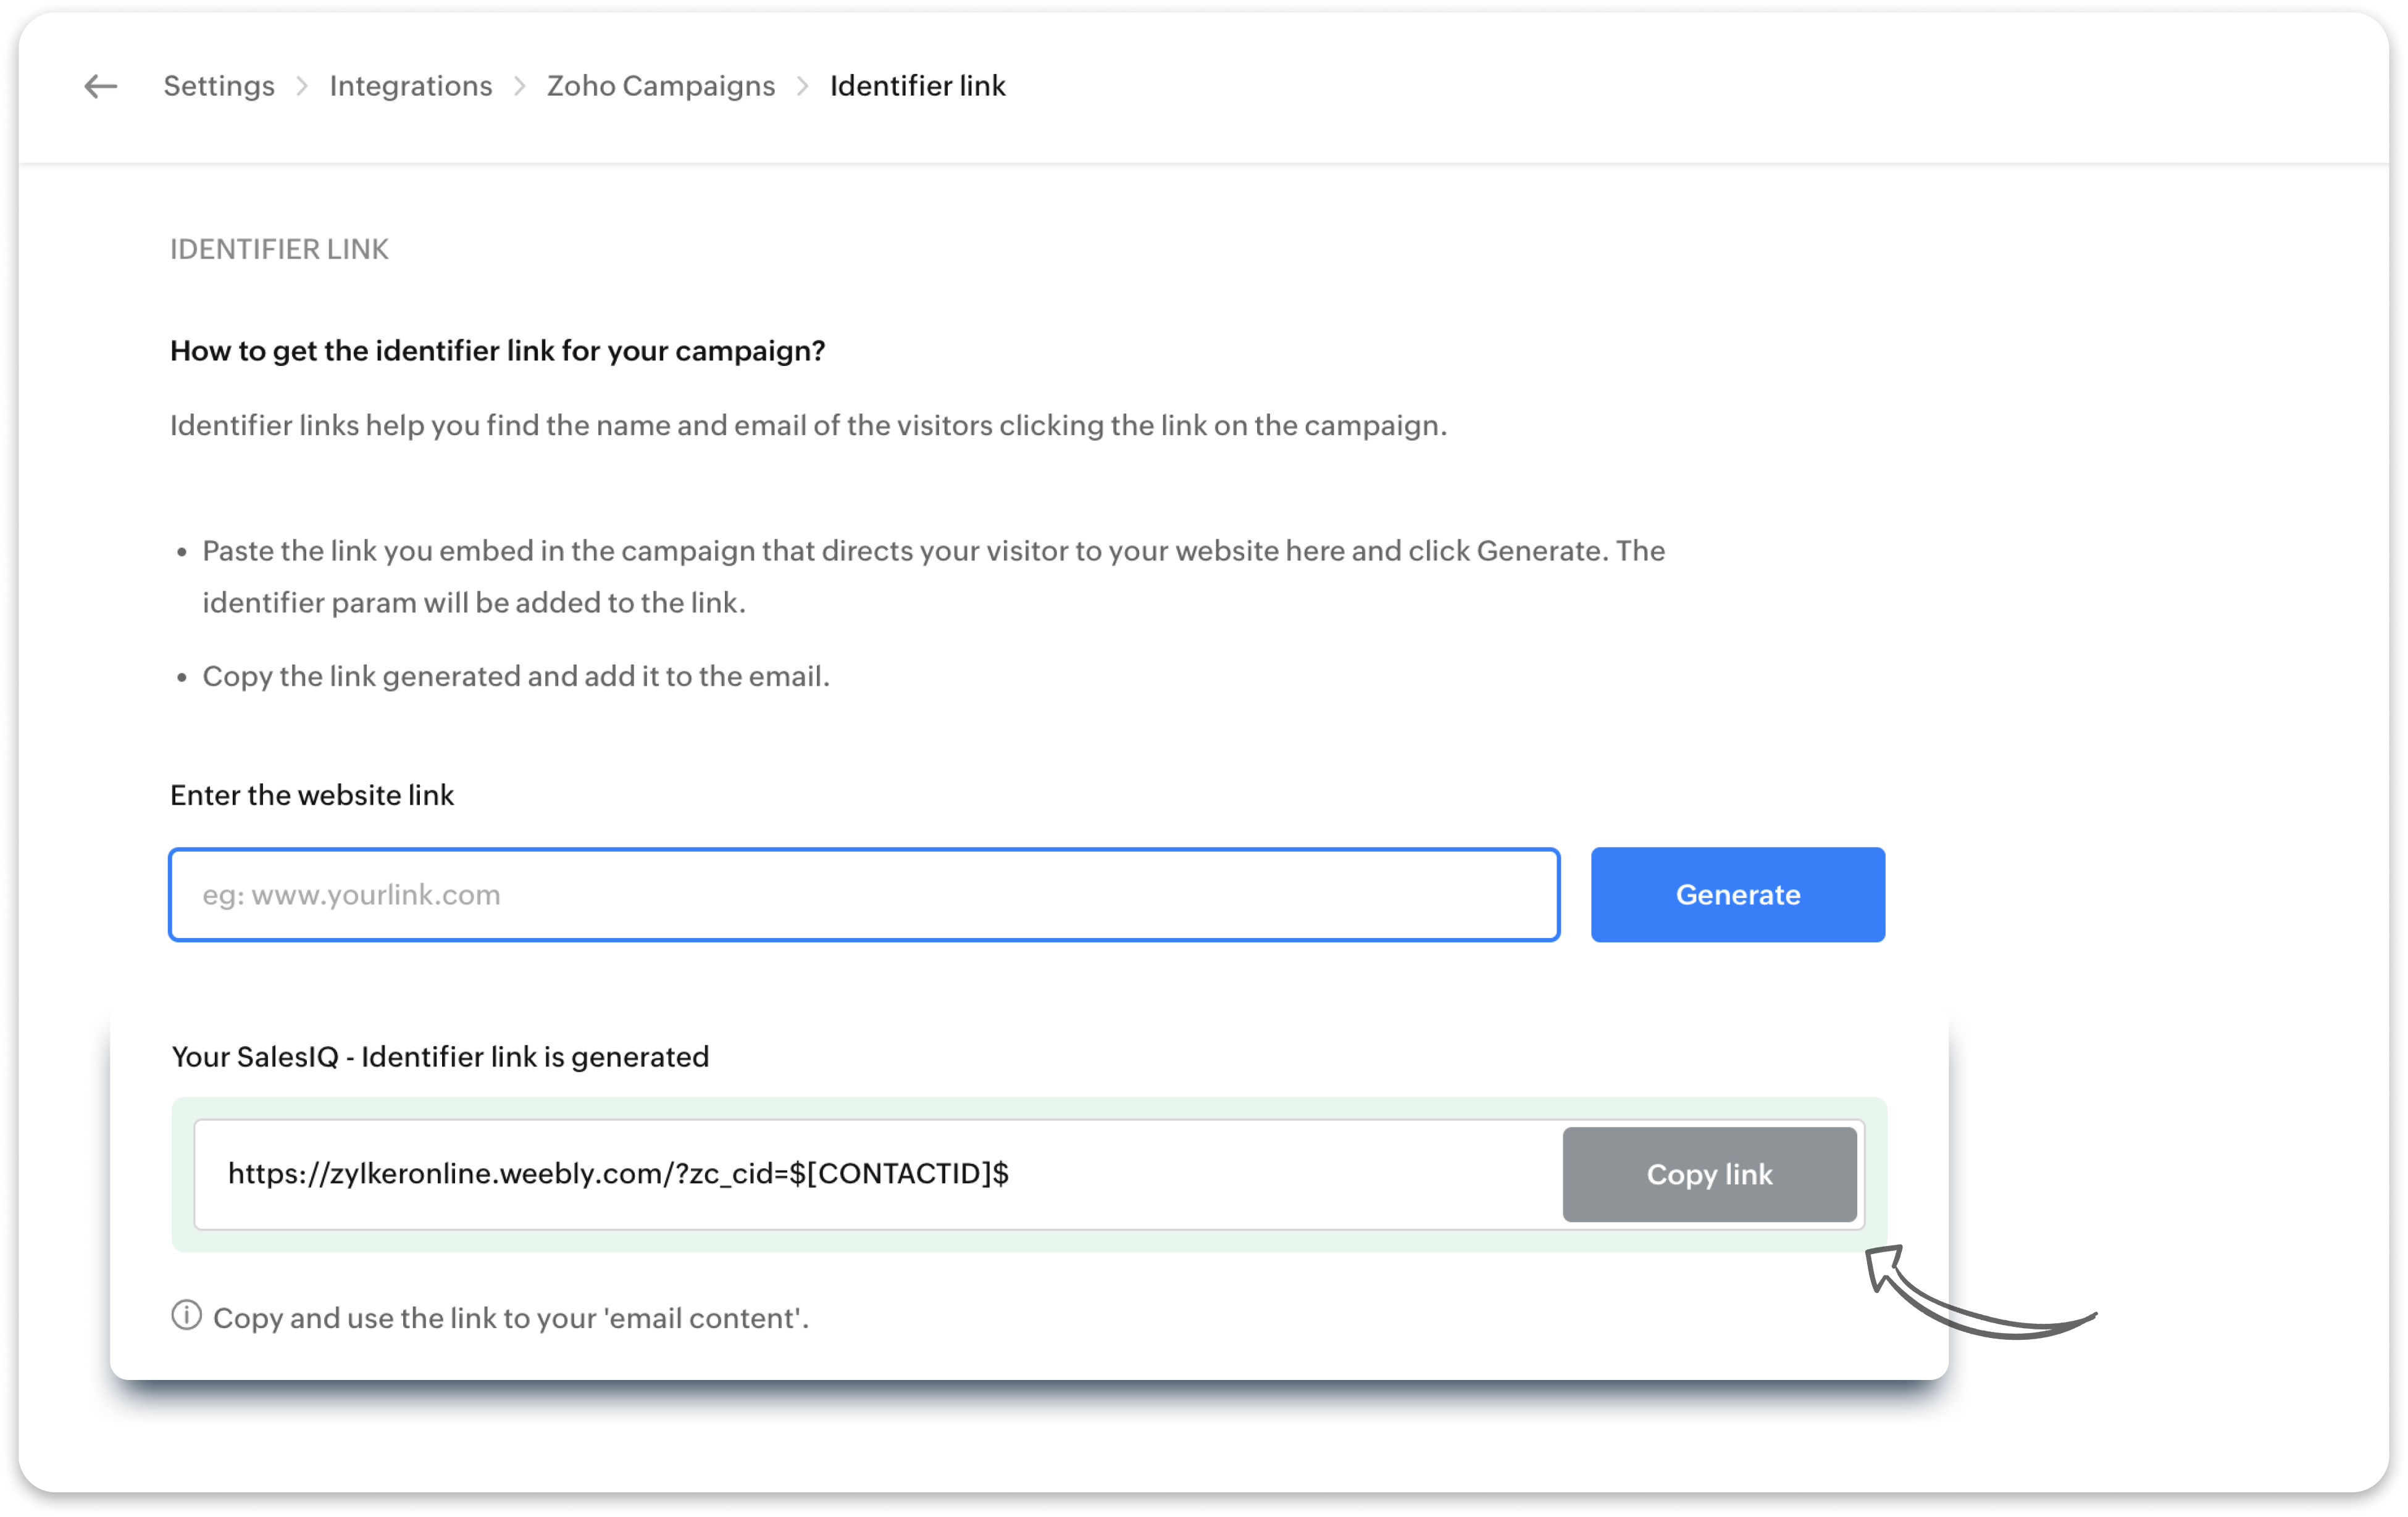Go to Integrations breadcrumb

point(410,87)
